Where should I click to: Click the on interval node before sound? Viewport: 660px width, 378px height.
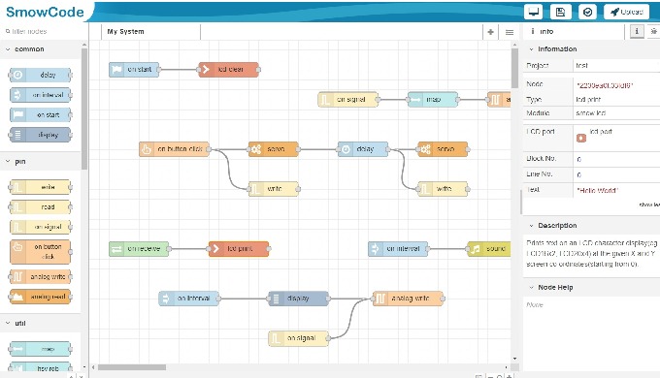tap(398, 249)
